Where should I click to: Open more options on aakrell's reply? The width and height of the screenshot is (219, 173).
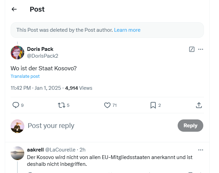201,150
